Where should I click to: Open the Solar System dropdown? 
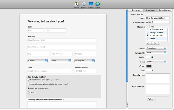click(84, 60)
